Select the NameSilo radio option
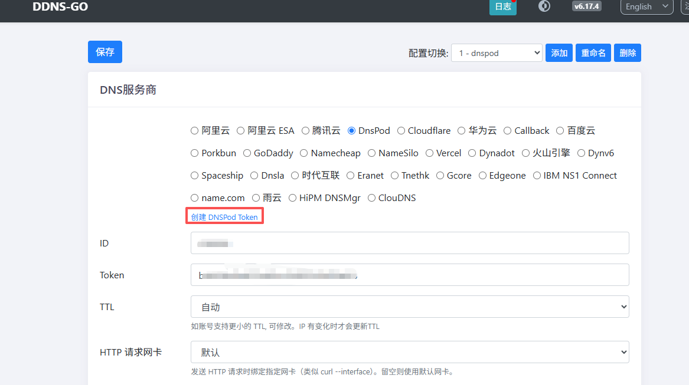 372,153
